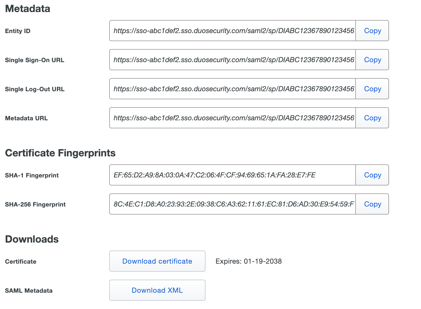Image resolution: width=421 pixels, height=309 pixels.
Task: Copy the Single Sign-On URL
Action: point(372,60)
